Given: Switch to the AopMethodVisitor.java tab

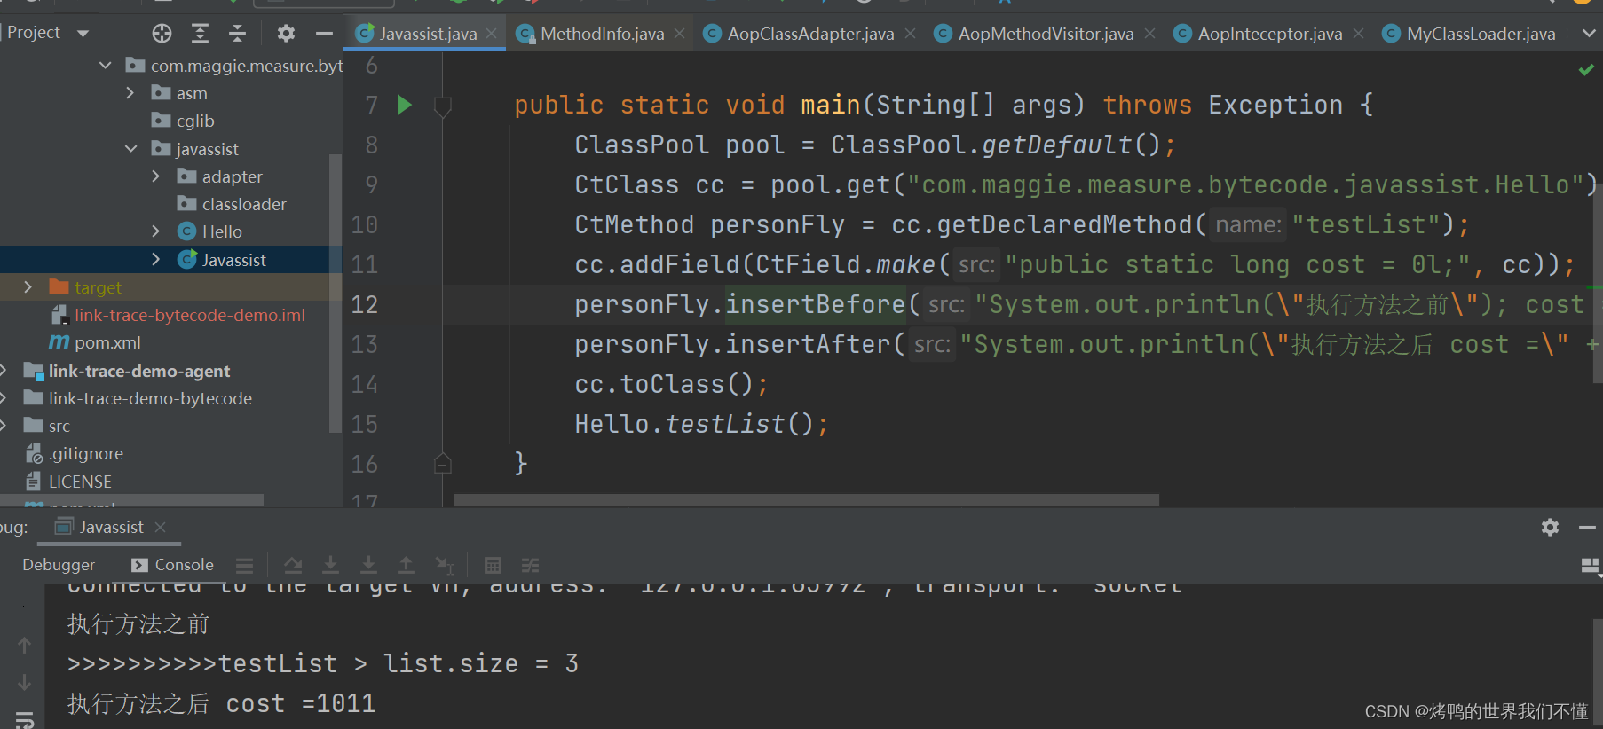Looking at the screenshot, I should tap(1046, 34).
